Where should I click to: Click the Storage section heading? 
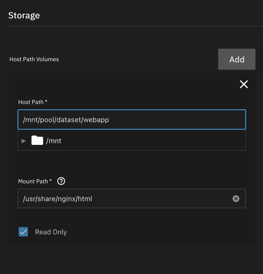pos(24,15)
